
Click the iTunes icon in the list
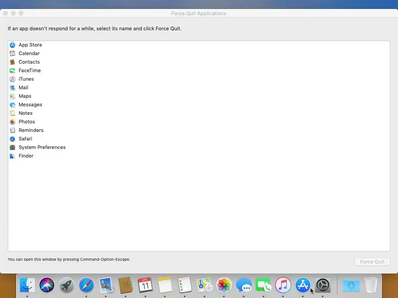click(12, 79)
